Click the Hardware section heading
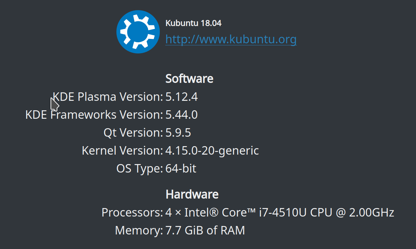 tap(192, 194)
